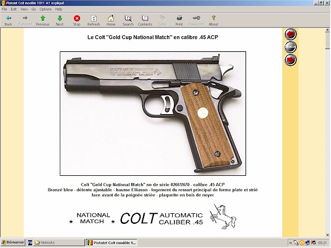Go to Next page with green down arrow
Image resolution: width=331 pixels, height=248 pixels.
click(x=60, y=21)
